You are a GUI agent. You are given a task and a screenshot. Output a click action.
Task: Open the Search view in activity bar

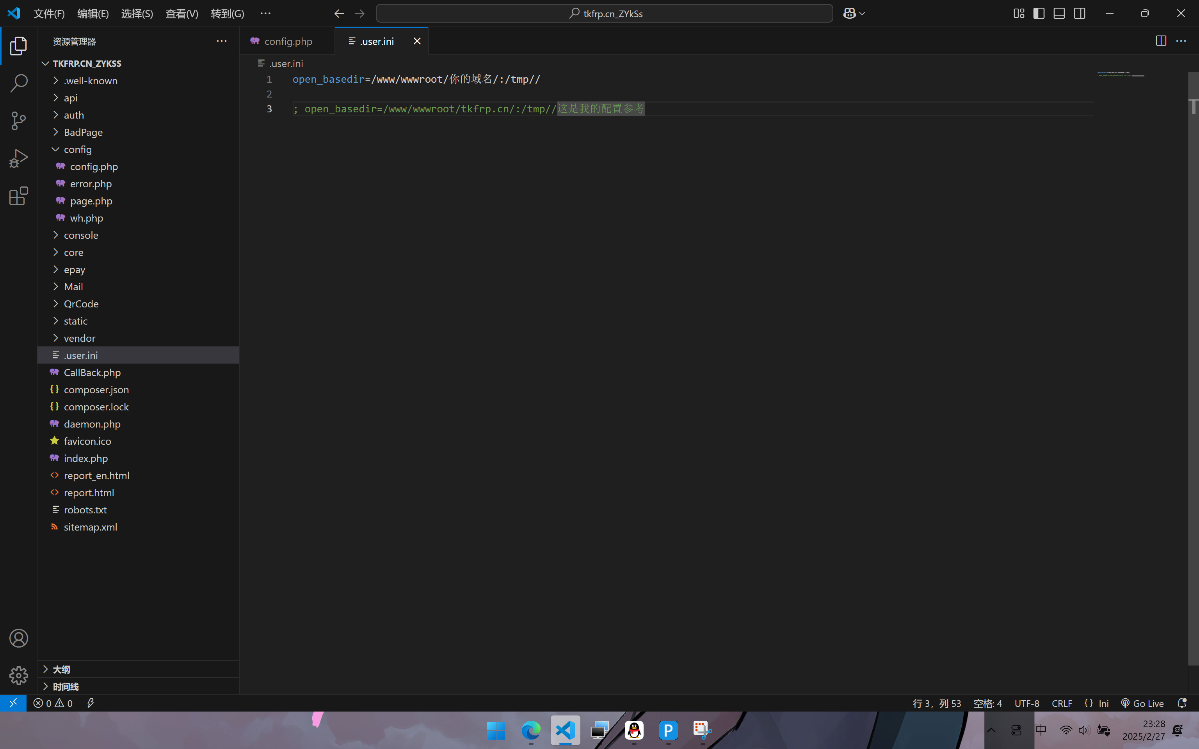coord(18,83)
